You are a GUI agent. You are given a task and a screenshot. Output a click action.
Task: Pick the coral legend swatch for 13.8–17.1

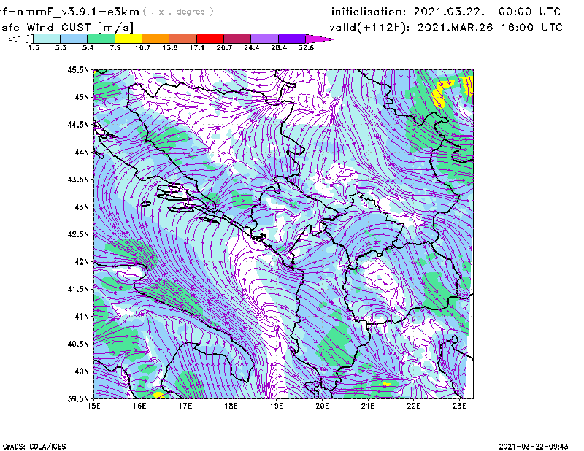183,39
